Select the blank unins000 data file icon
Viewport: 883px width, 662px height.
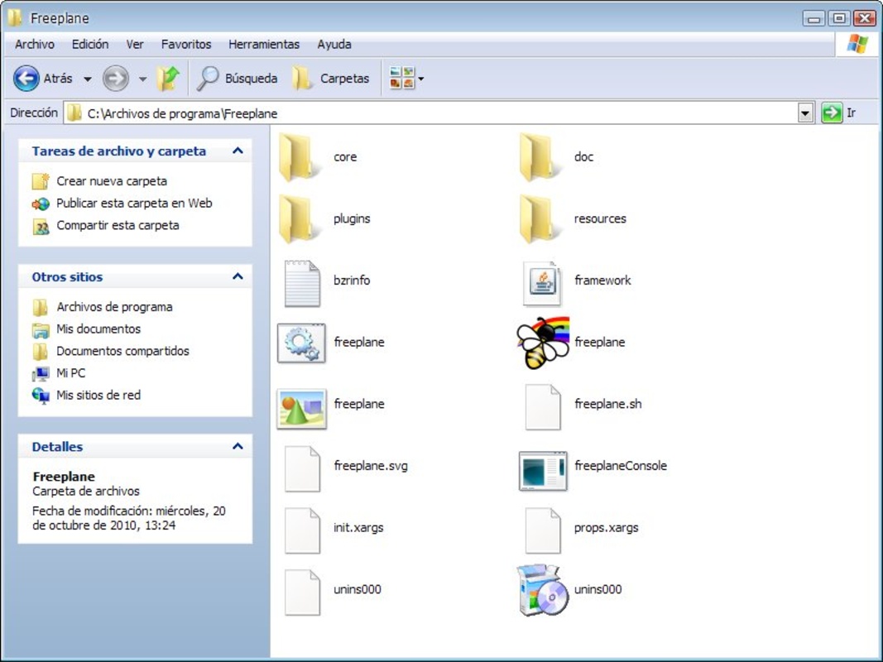pos(302,592)
